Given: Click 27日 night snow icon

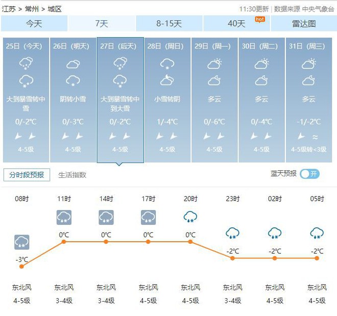Looking at the screenshot, I should (x=121, y=81).
